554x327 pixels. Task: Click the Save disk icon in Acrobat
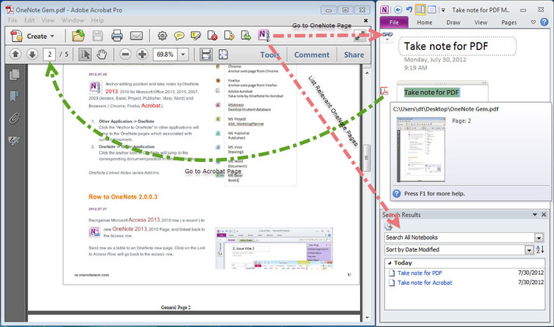97,36
